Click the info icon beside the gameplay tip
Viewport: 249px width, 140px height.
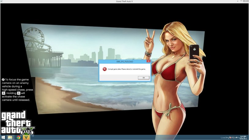pos(3,80)
